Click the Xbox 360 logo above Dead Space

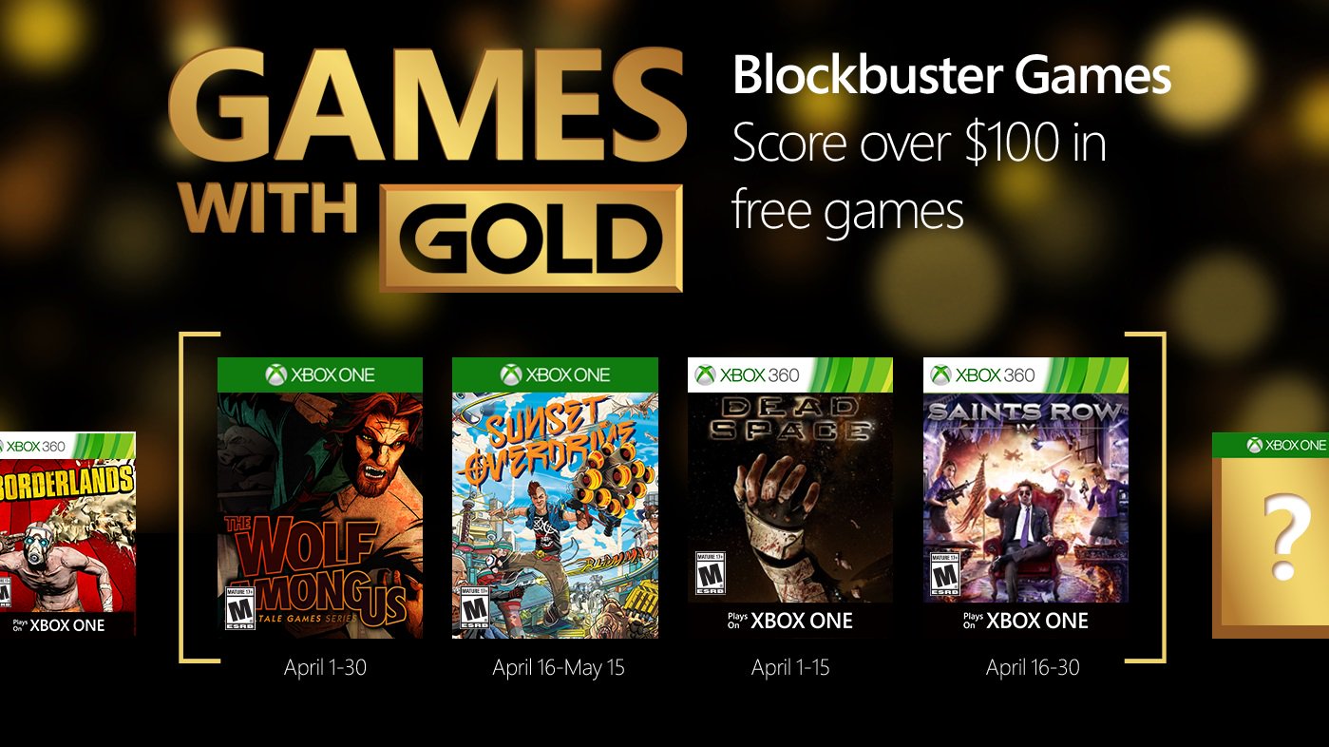pyautogui.click(x=706, y=374)
